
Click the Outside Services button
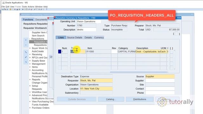[77, 99]
